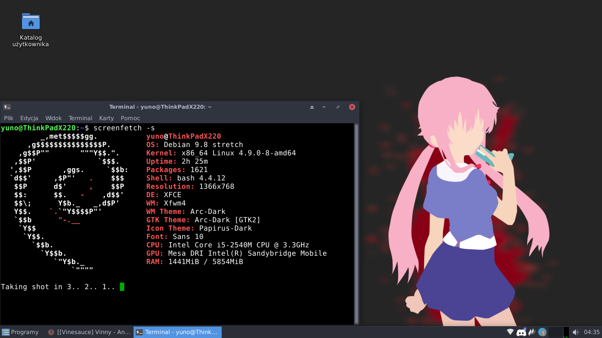Click the volume speaker icon
The image size is (602, 338).
576,332
